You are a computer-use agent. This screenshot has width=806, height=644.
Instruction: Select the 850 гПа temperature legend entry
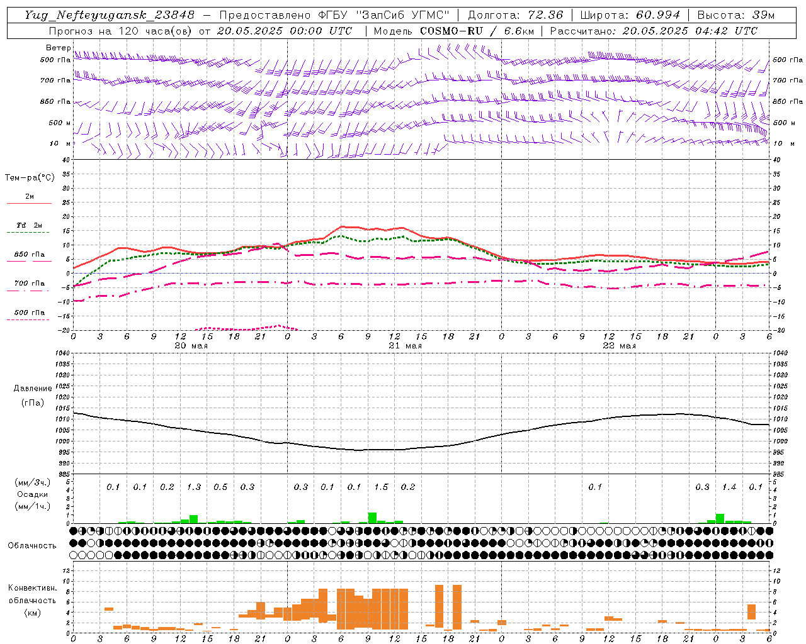(x=30, y=255)
